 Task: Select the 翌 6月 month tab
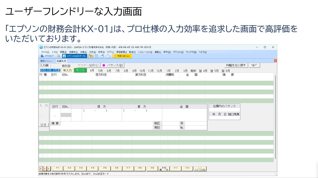226,71
